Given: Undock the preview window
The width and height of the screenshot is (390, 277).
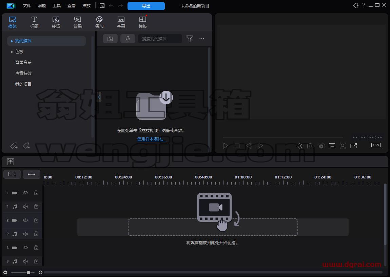Looking at the screenshot, I should tap(354, 146).
